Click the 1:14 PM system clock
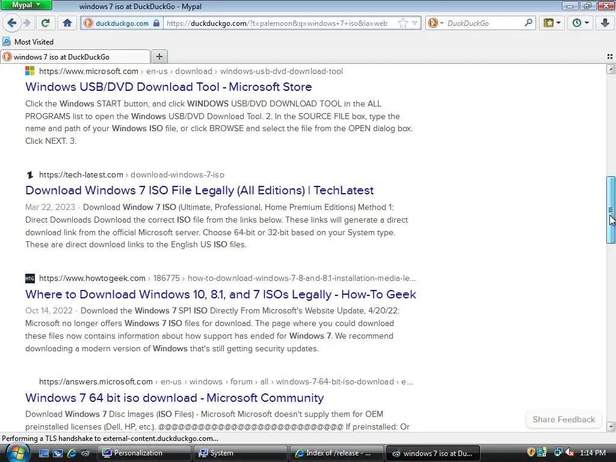Screen dimensions: 616x462 pyautogui.click(x=593, y=452)
